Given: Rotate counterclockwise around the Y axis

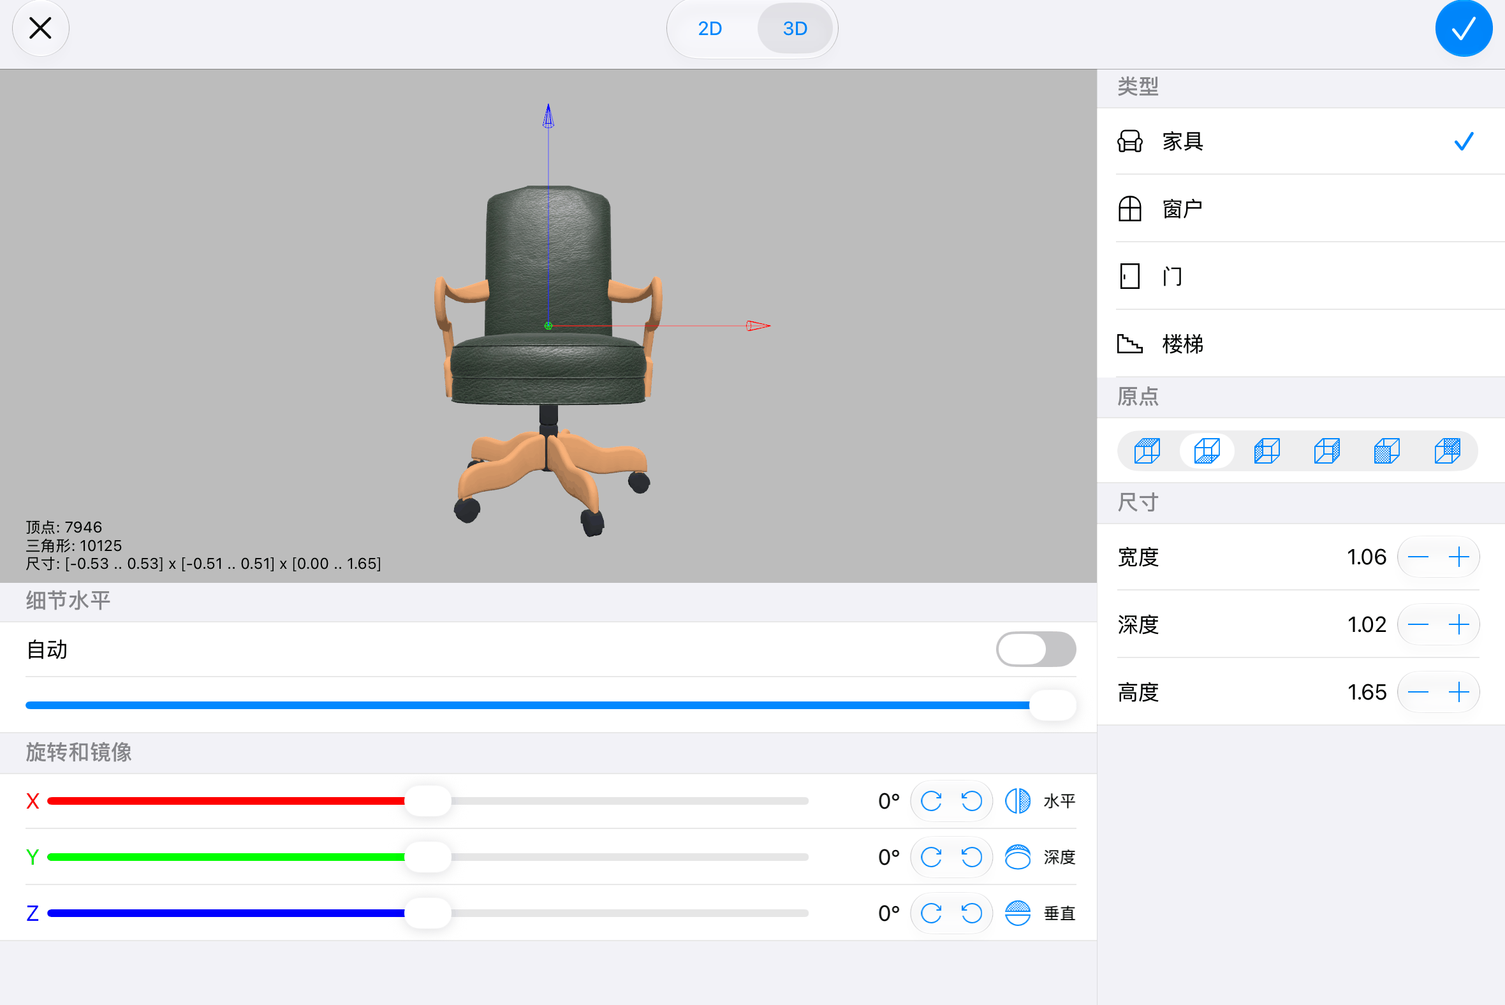Looking at the screenshot, I should (x=972, y=856).
